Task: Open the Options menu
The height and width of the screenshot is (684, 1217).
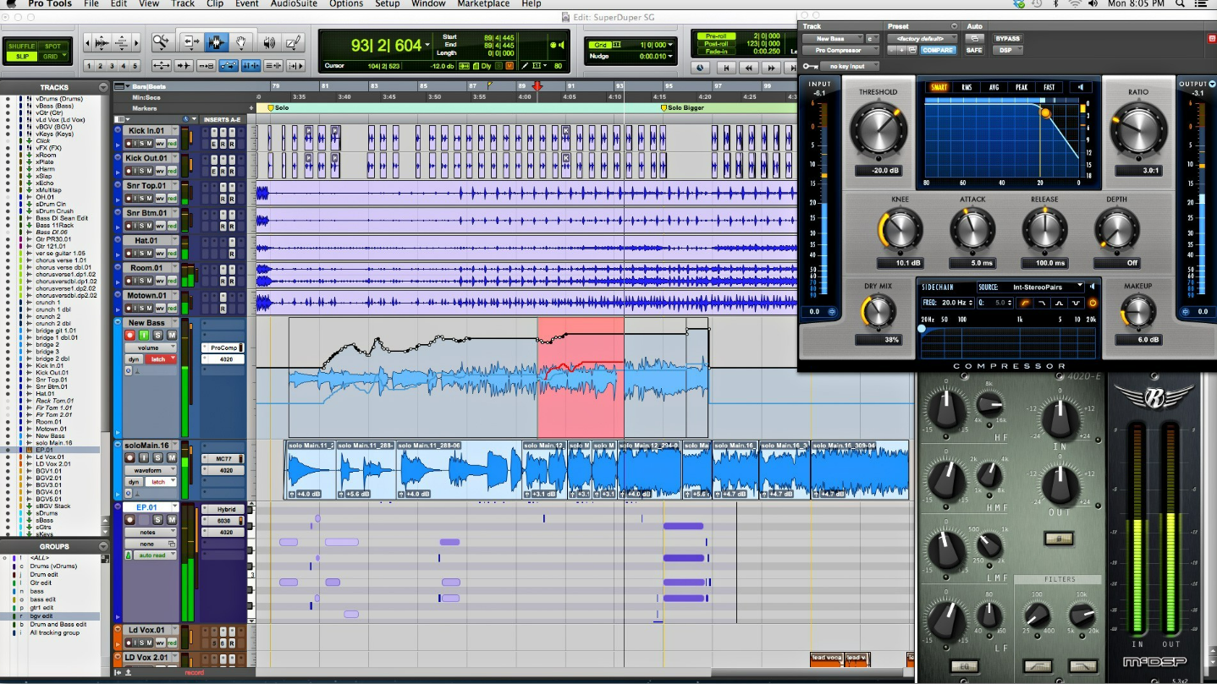Action: [x=346, y=4]
